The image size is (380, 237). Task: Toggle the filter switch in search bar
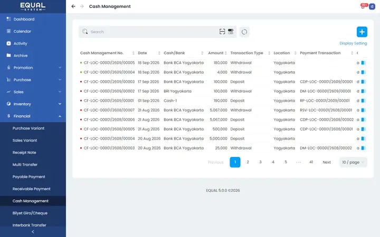point(231,32)
